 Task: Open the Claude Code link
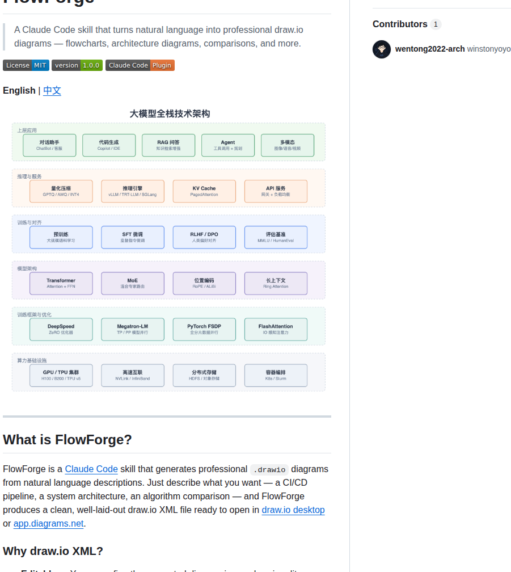[91, 469]
